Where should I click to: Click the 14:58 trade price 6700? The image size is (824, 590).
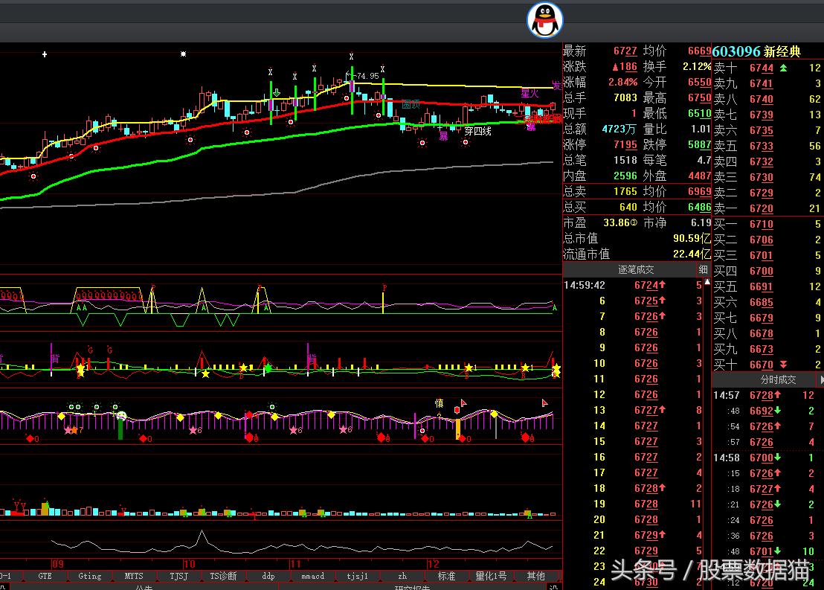762,458
